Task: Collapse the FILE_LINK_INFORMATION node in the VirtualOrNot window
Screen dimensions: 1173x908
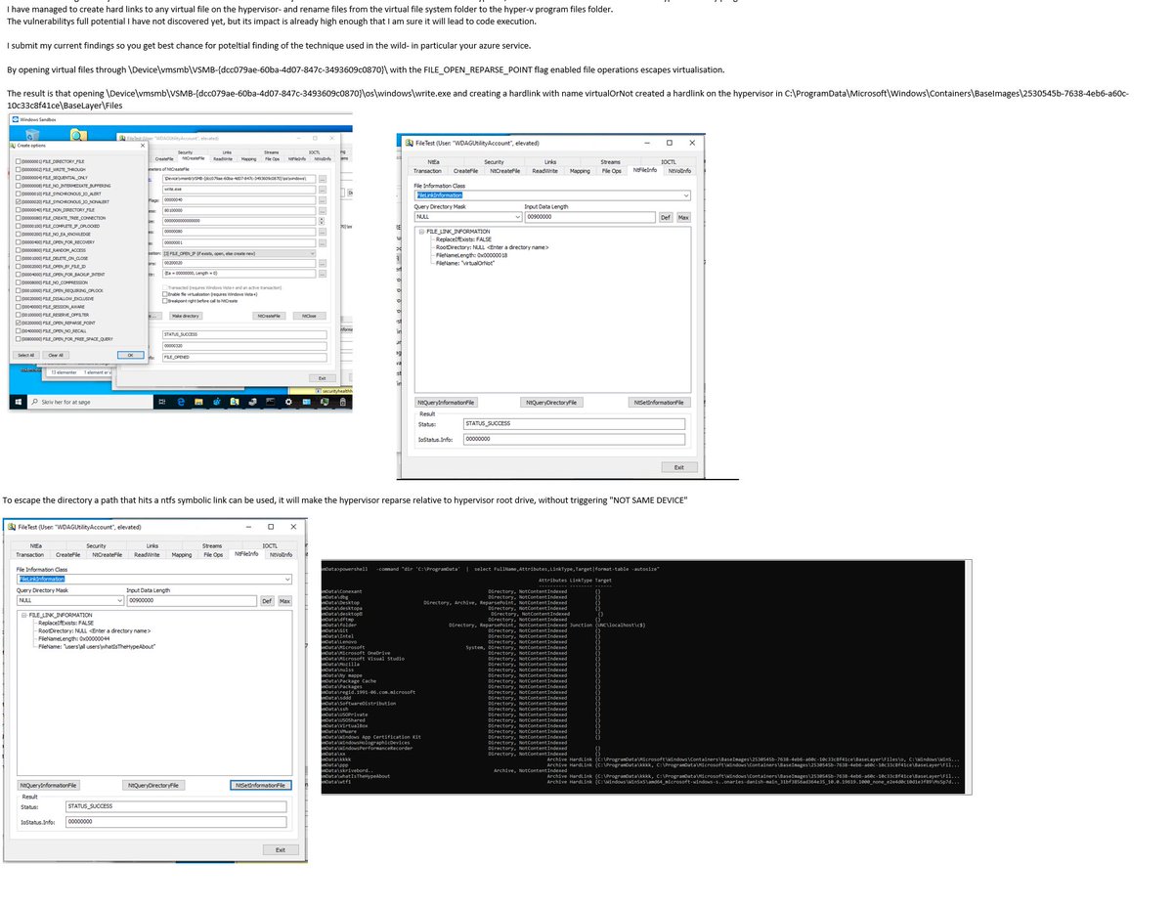Action: pos(421,232)
